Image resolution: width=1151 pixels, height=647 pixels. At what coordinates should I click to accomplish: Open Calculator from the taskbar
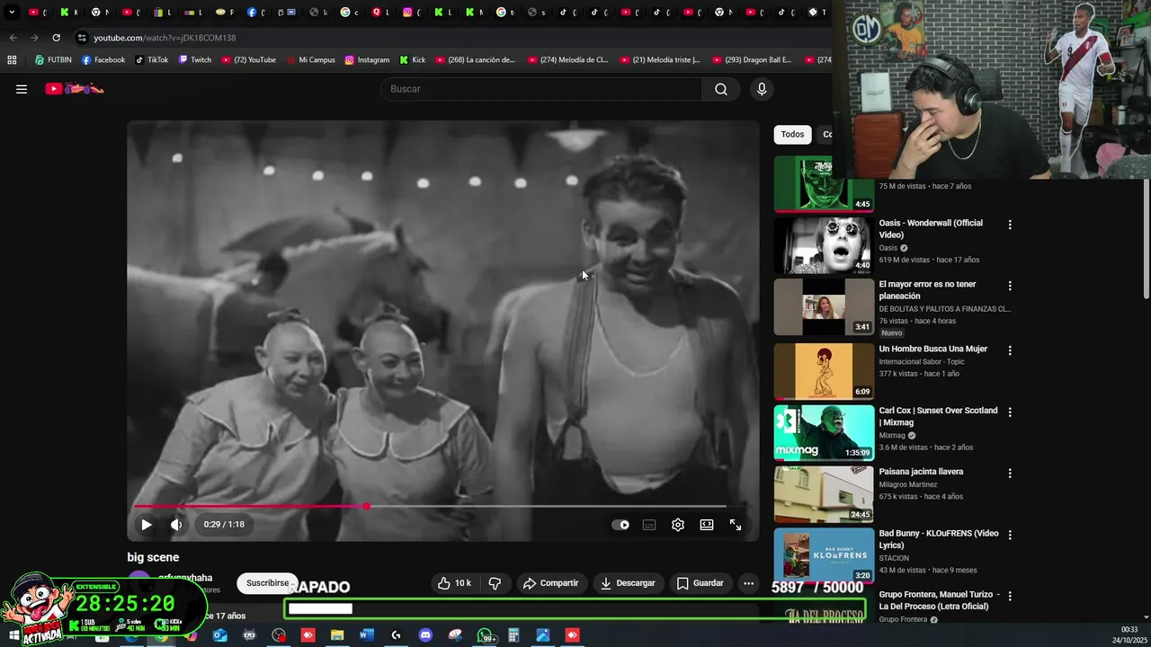tap(513, 635)
